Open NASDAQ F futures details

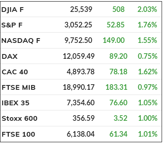click(21, 41)
